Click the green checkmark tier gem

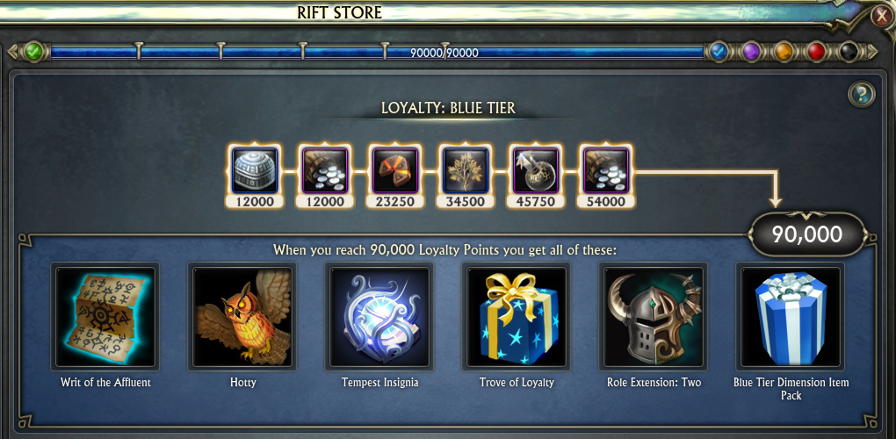(33, 52)
